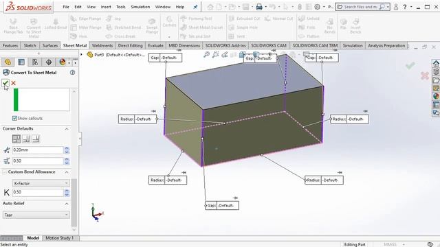
Task: Open the Save dropdown arrow
Action: coord(252,7)
